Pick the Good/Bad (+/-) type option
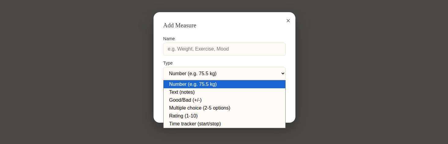 click(x=185, y=100)
